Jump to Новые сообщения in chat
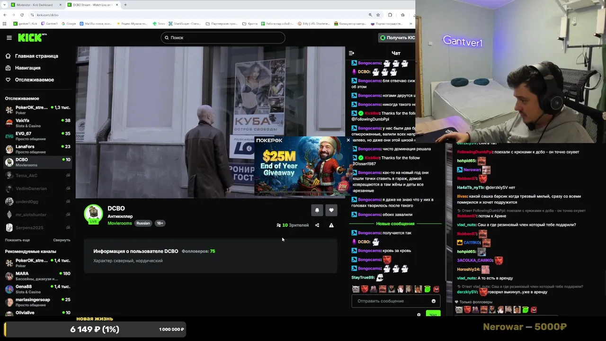 395,224
